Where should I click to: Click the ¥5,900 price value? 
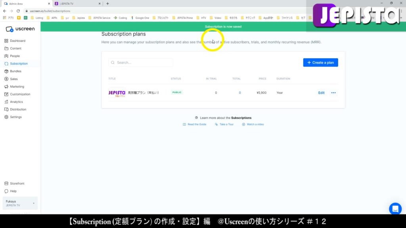tap(262, 93)
